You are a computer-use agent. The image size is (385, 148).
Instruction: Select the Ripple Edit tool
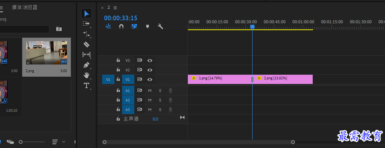pyautogui.click(x=86, y=34)
